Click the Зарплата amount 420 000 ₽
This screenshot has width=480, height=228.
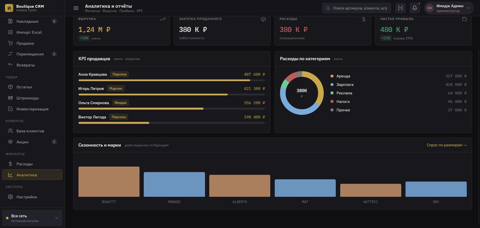coord(456,85)
